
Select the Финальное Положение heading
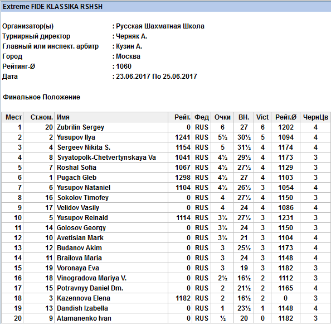click(41, 97)
